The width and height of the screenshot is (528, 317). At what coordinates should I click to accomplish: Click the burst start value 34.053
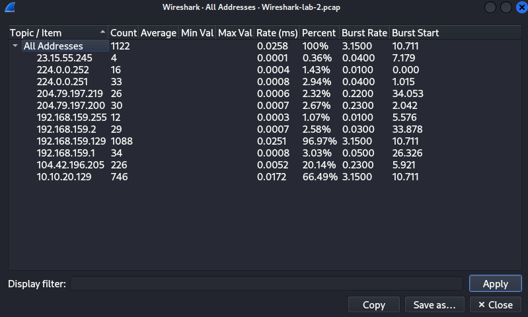(408, 94)
